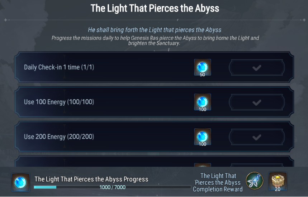The height and width of the screenshot is (197, 308).
Task: Click the 50 orb reward for Daily Check-in
Action: (202, 68)
